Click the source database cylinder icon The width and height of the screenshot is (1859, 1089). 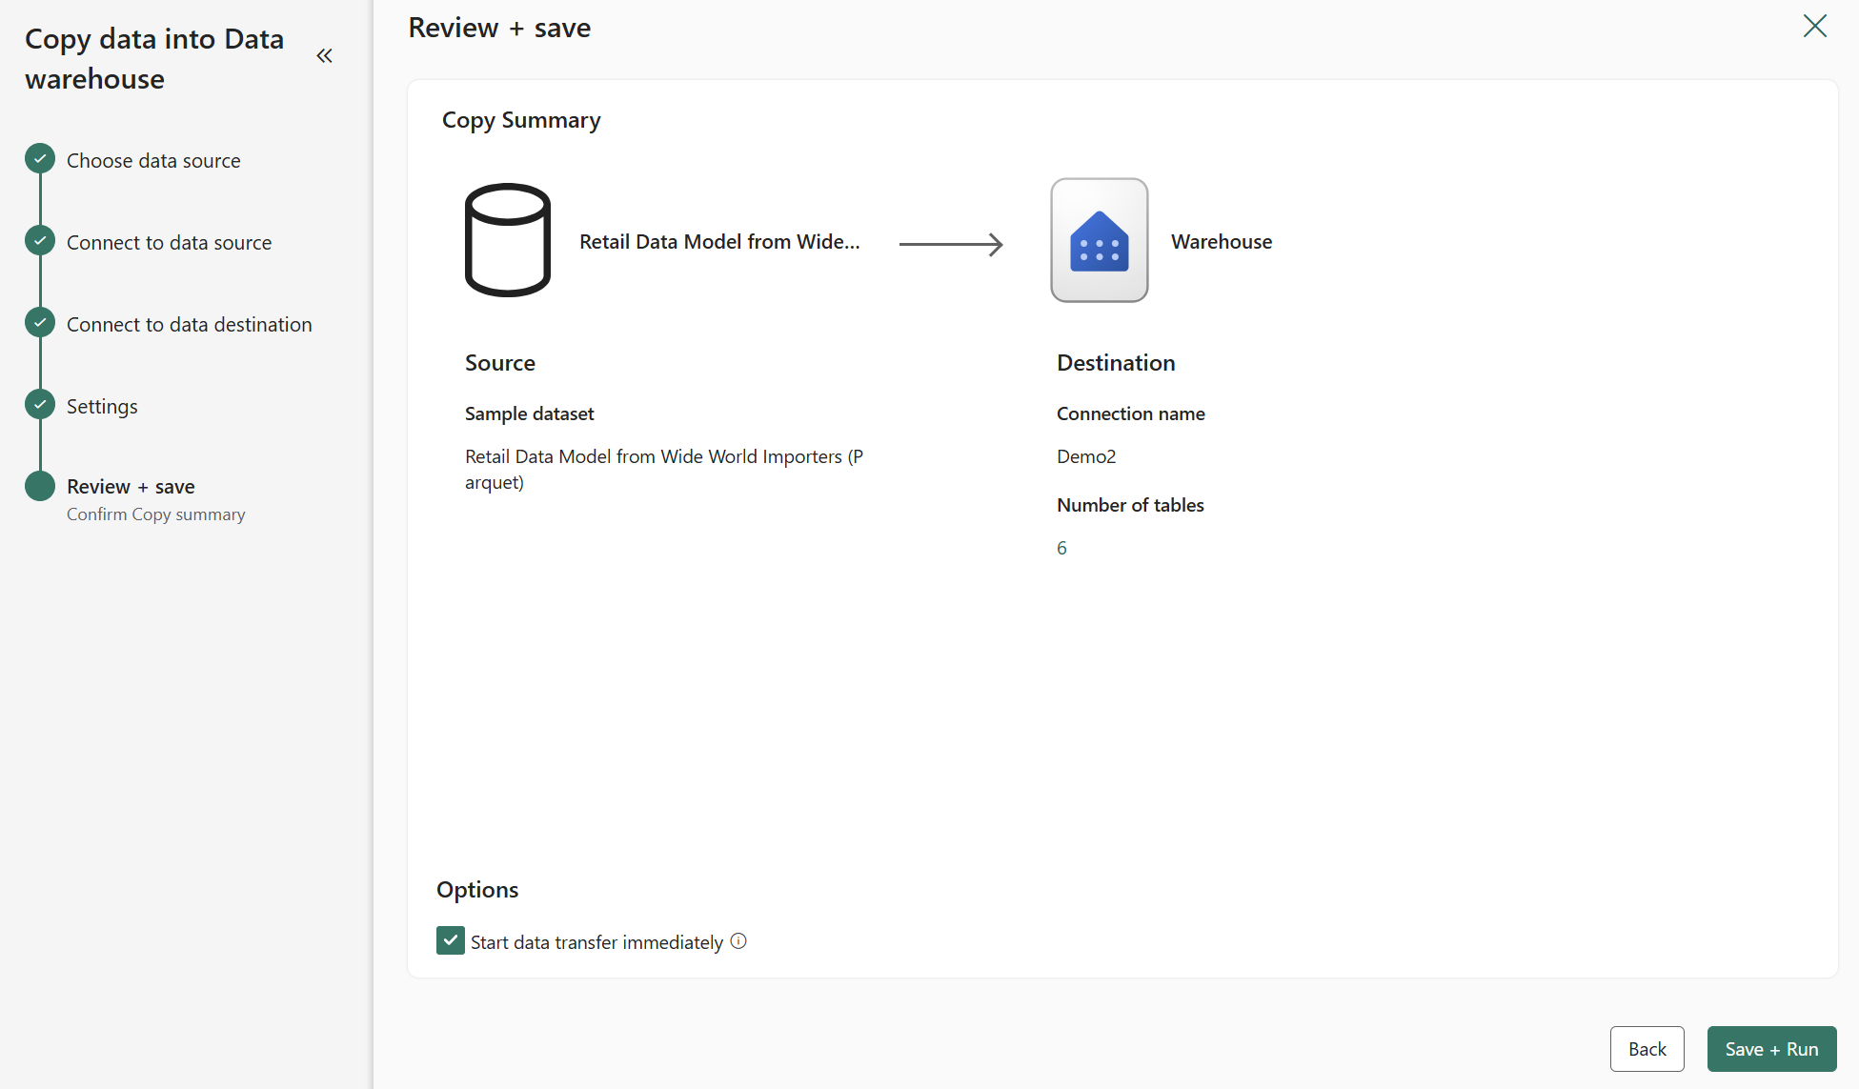pos(507,240)
